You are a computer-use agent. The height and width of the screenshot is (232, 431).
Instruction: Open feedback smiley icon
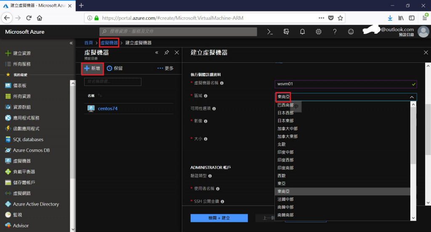click(x=351, y=32)
